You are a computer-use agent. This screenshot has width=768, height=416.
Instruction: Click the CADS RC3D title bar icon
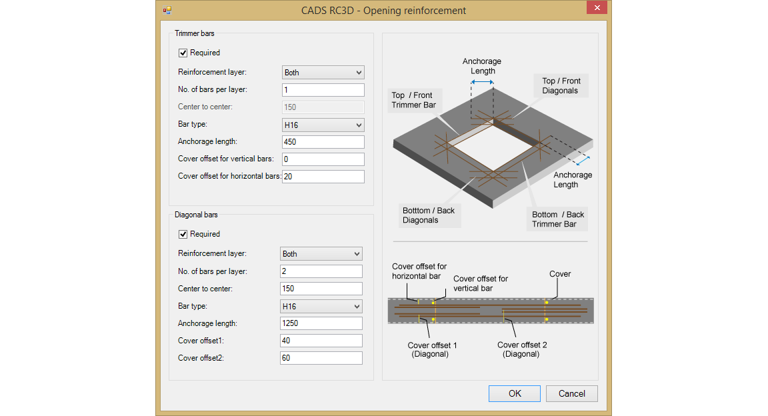167,10
